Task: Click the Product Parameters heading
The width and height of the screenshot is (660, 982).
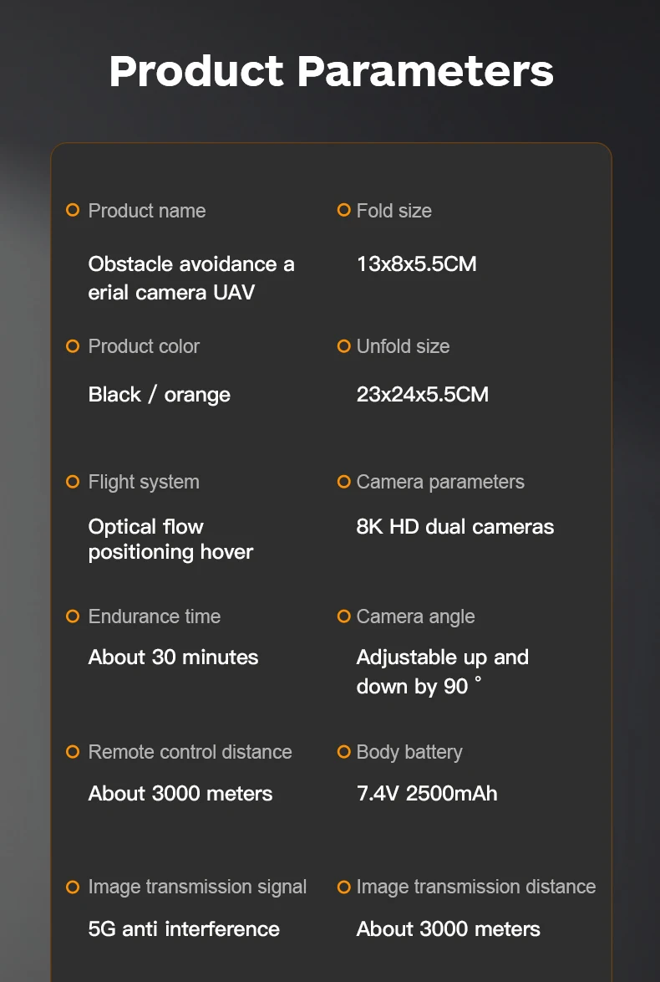Action: coord(331,71)
